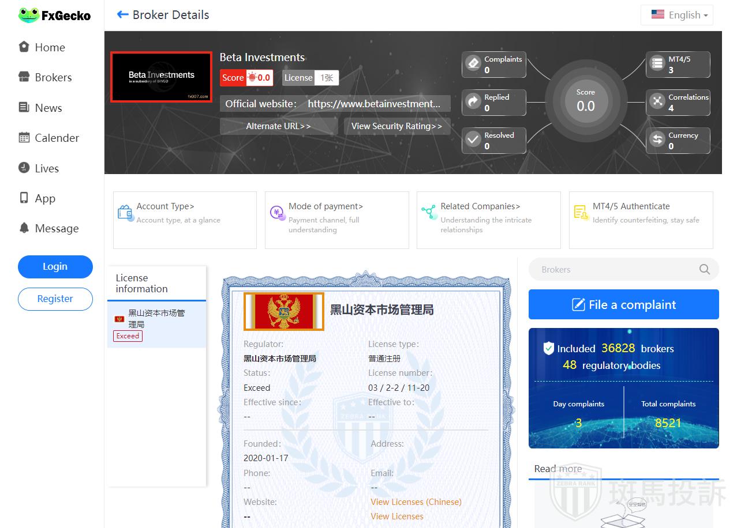Expand the Alternate URL list
This screenshot has width=737, height=528.
click(x=278, y=126)
